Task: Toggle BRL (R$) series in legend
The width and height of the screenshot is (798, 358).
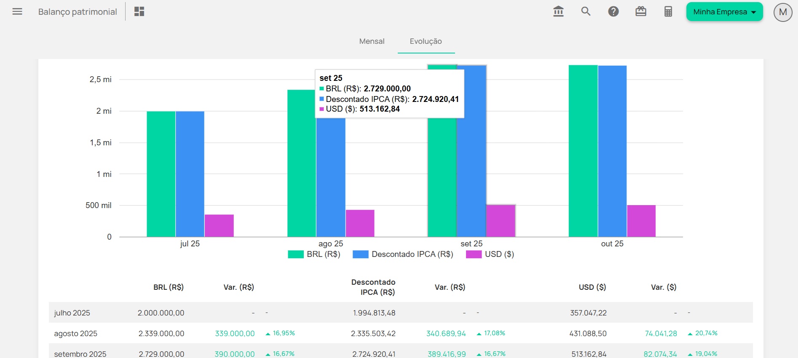Action: coord(314,254)
